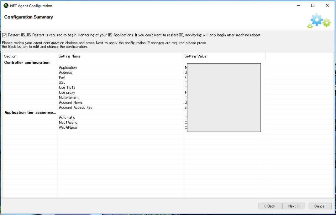Select the Account Access Key row

pyautogui.click(x=76, y=107)
